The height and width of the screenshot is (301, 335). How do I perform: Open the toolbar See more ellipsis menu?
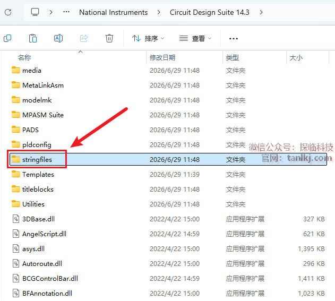pyautogui.click(x=233, y=39)
